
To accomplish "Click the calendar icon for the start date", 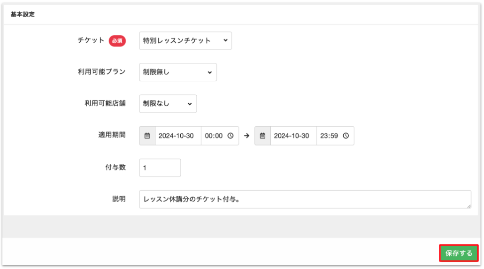I will click(x=147, y=136).
